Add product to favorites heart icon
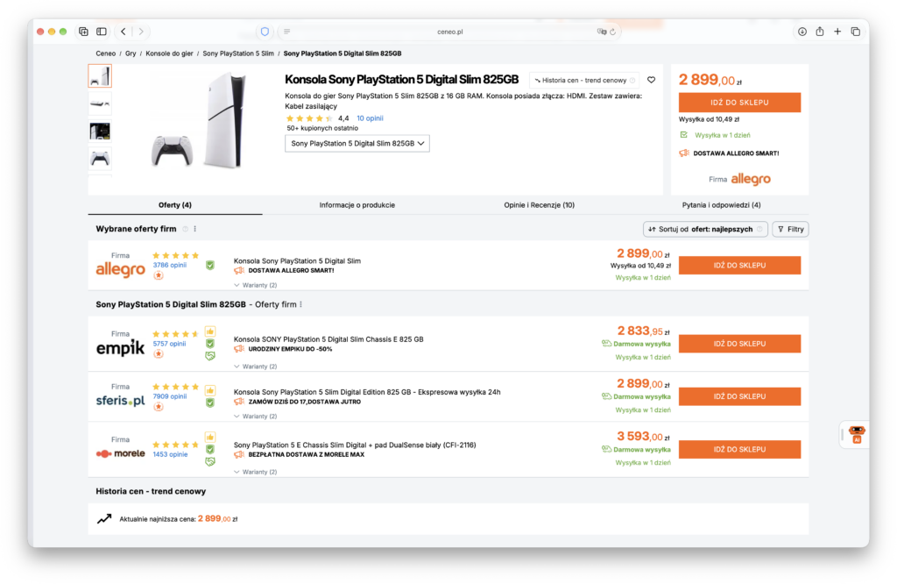Image resolution: width=897 pixels, height=584 pixels. coord(651,80)
